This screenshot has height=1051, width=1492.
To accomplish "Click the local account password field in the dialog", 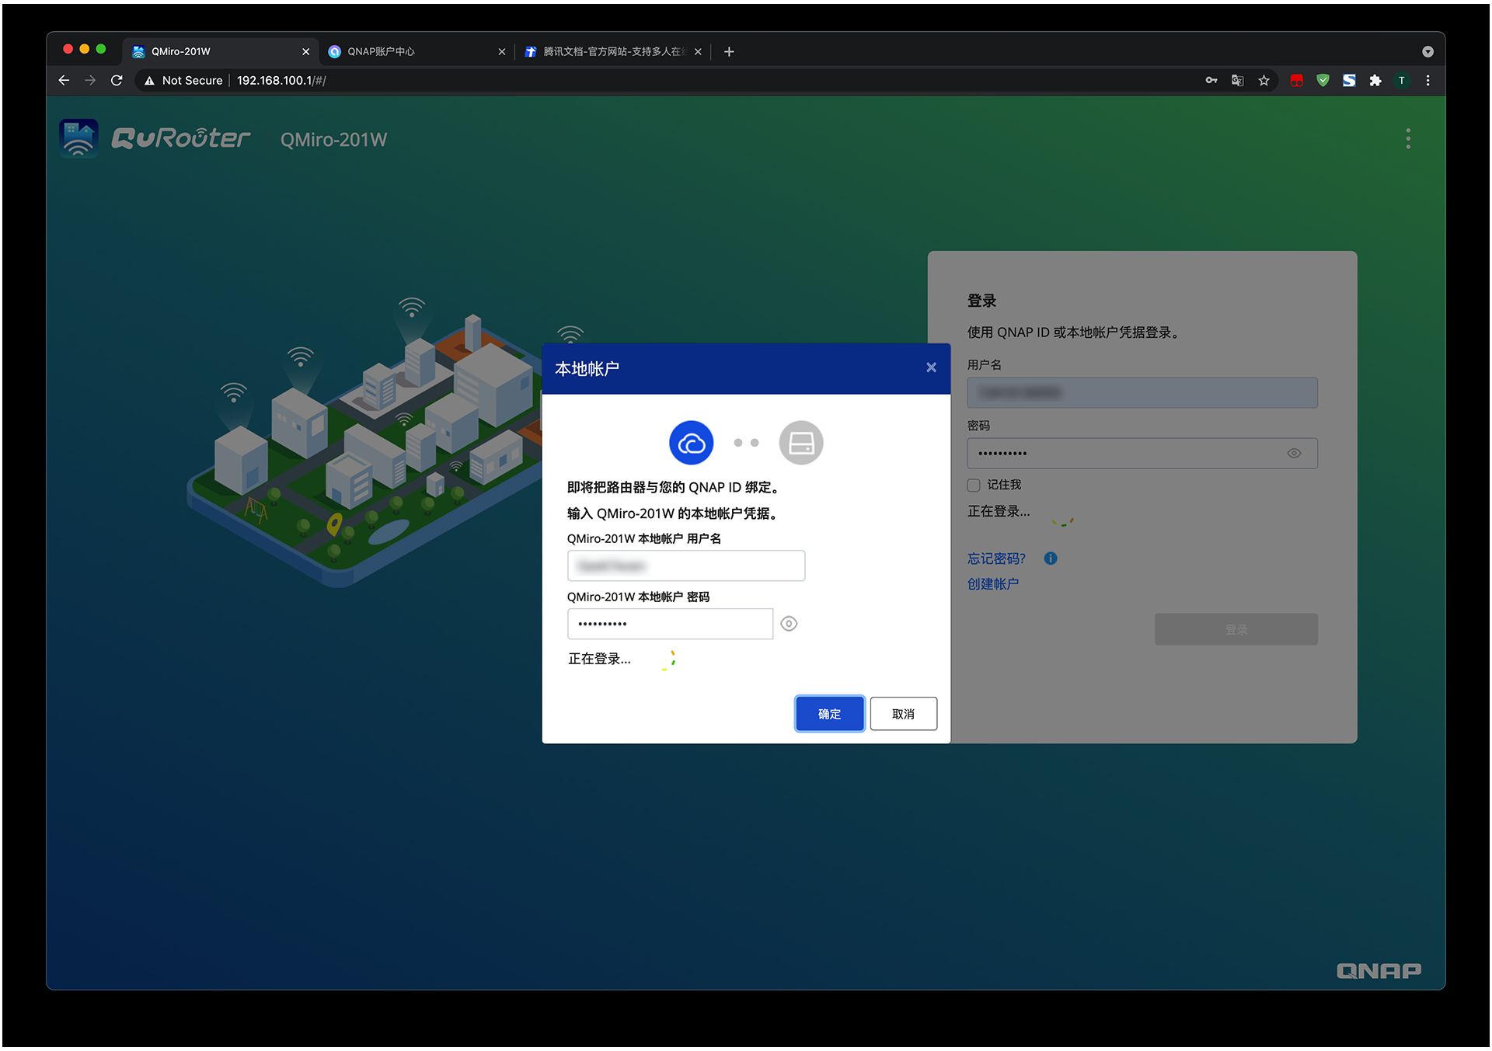I will (x=670, y=625).
